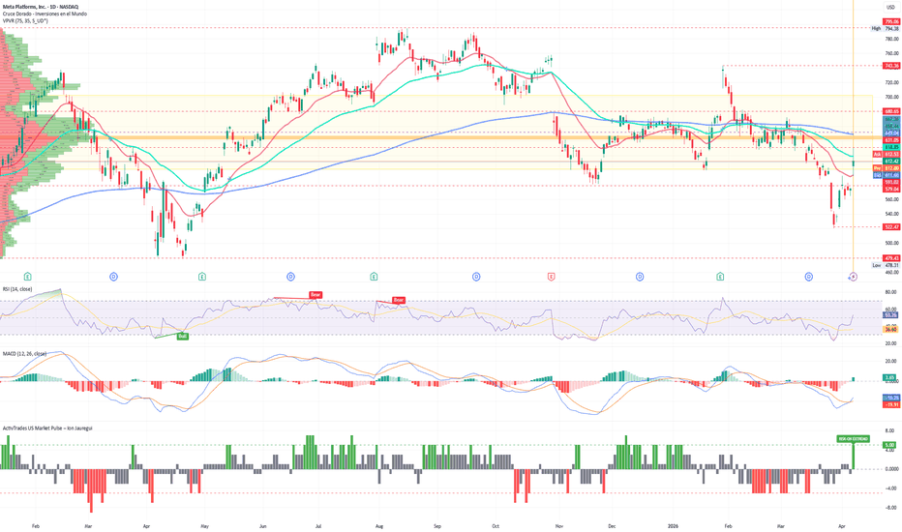The width and height of the screenshot is (902, 532).
Task: Click the RSI (14, close) indicator legend
Action: (x=17, y=289)
